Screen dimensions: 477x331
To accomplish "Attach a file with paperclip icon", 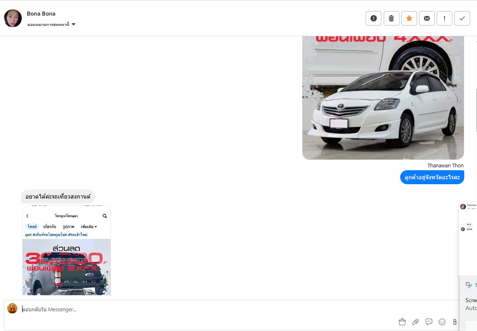I will point(415,322).
